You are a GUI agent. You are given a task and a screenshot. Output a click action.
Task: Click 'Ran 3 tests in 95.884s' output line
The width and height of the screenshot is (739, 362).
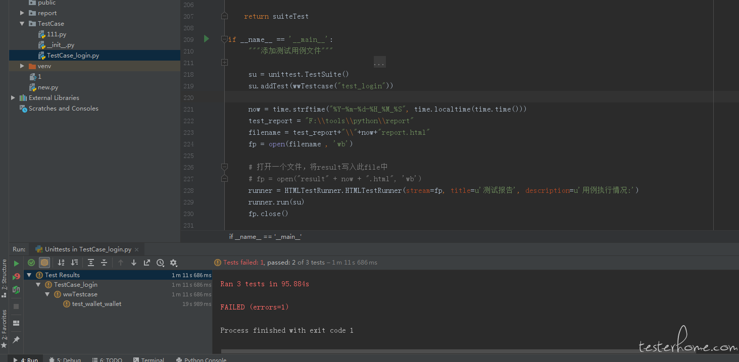pos(265,284)
